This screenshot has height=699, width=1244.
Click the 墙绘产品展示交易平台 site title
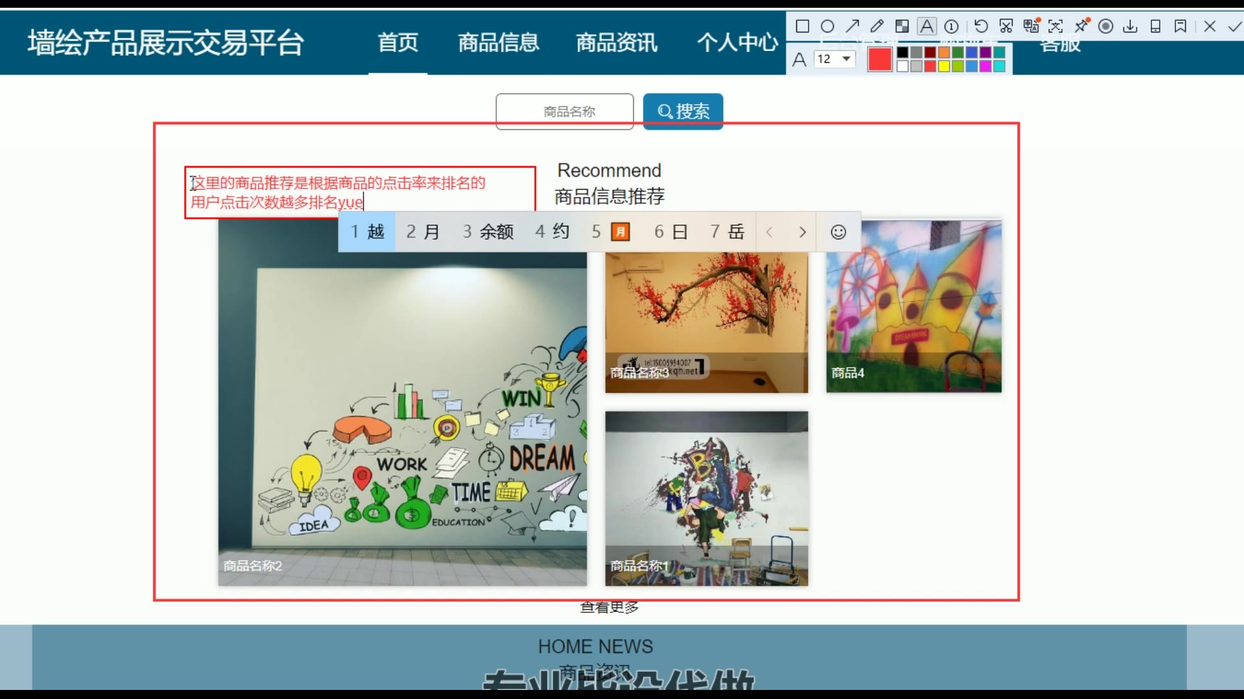tap(166, 43)
